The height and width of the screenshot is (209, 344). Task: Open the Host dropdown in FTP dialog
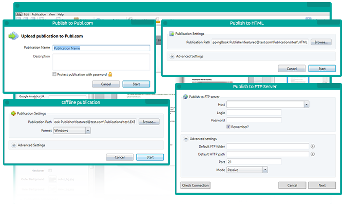(306, 104)
